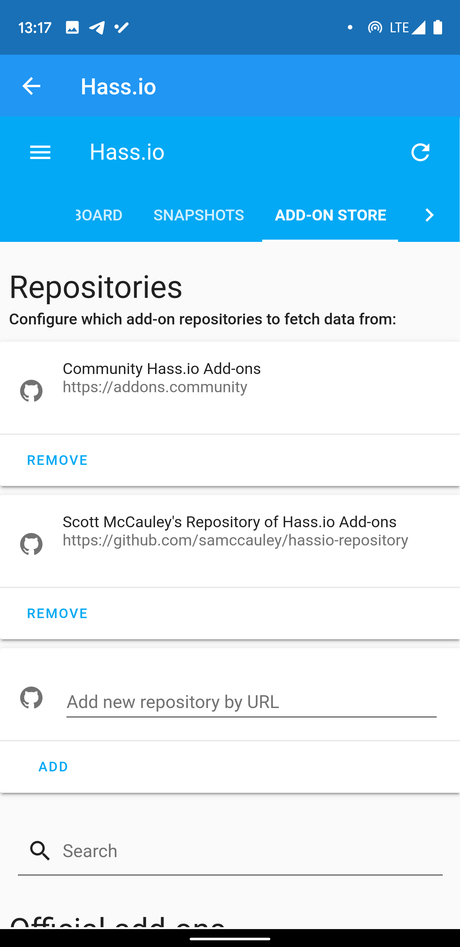The image size is (460, 947).
Task: Click the refresh icon in Hass.io header
Action: click(420, 152)
